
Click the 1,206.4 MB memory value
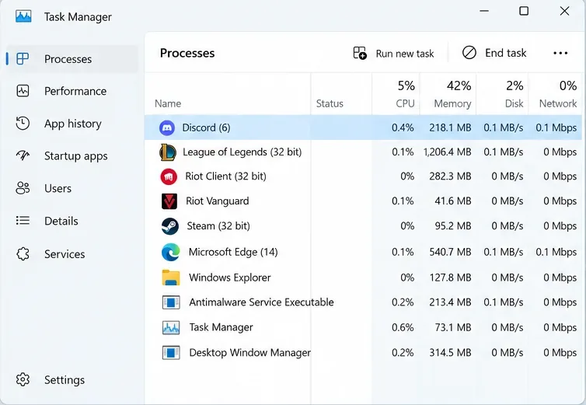(448, 152)
